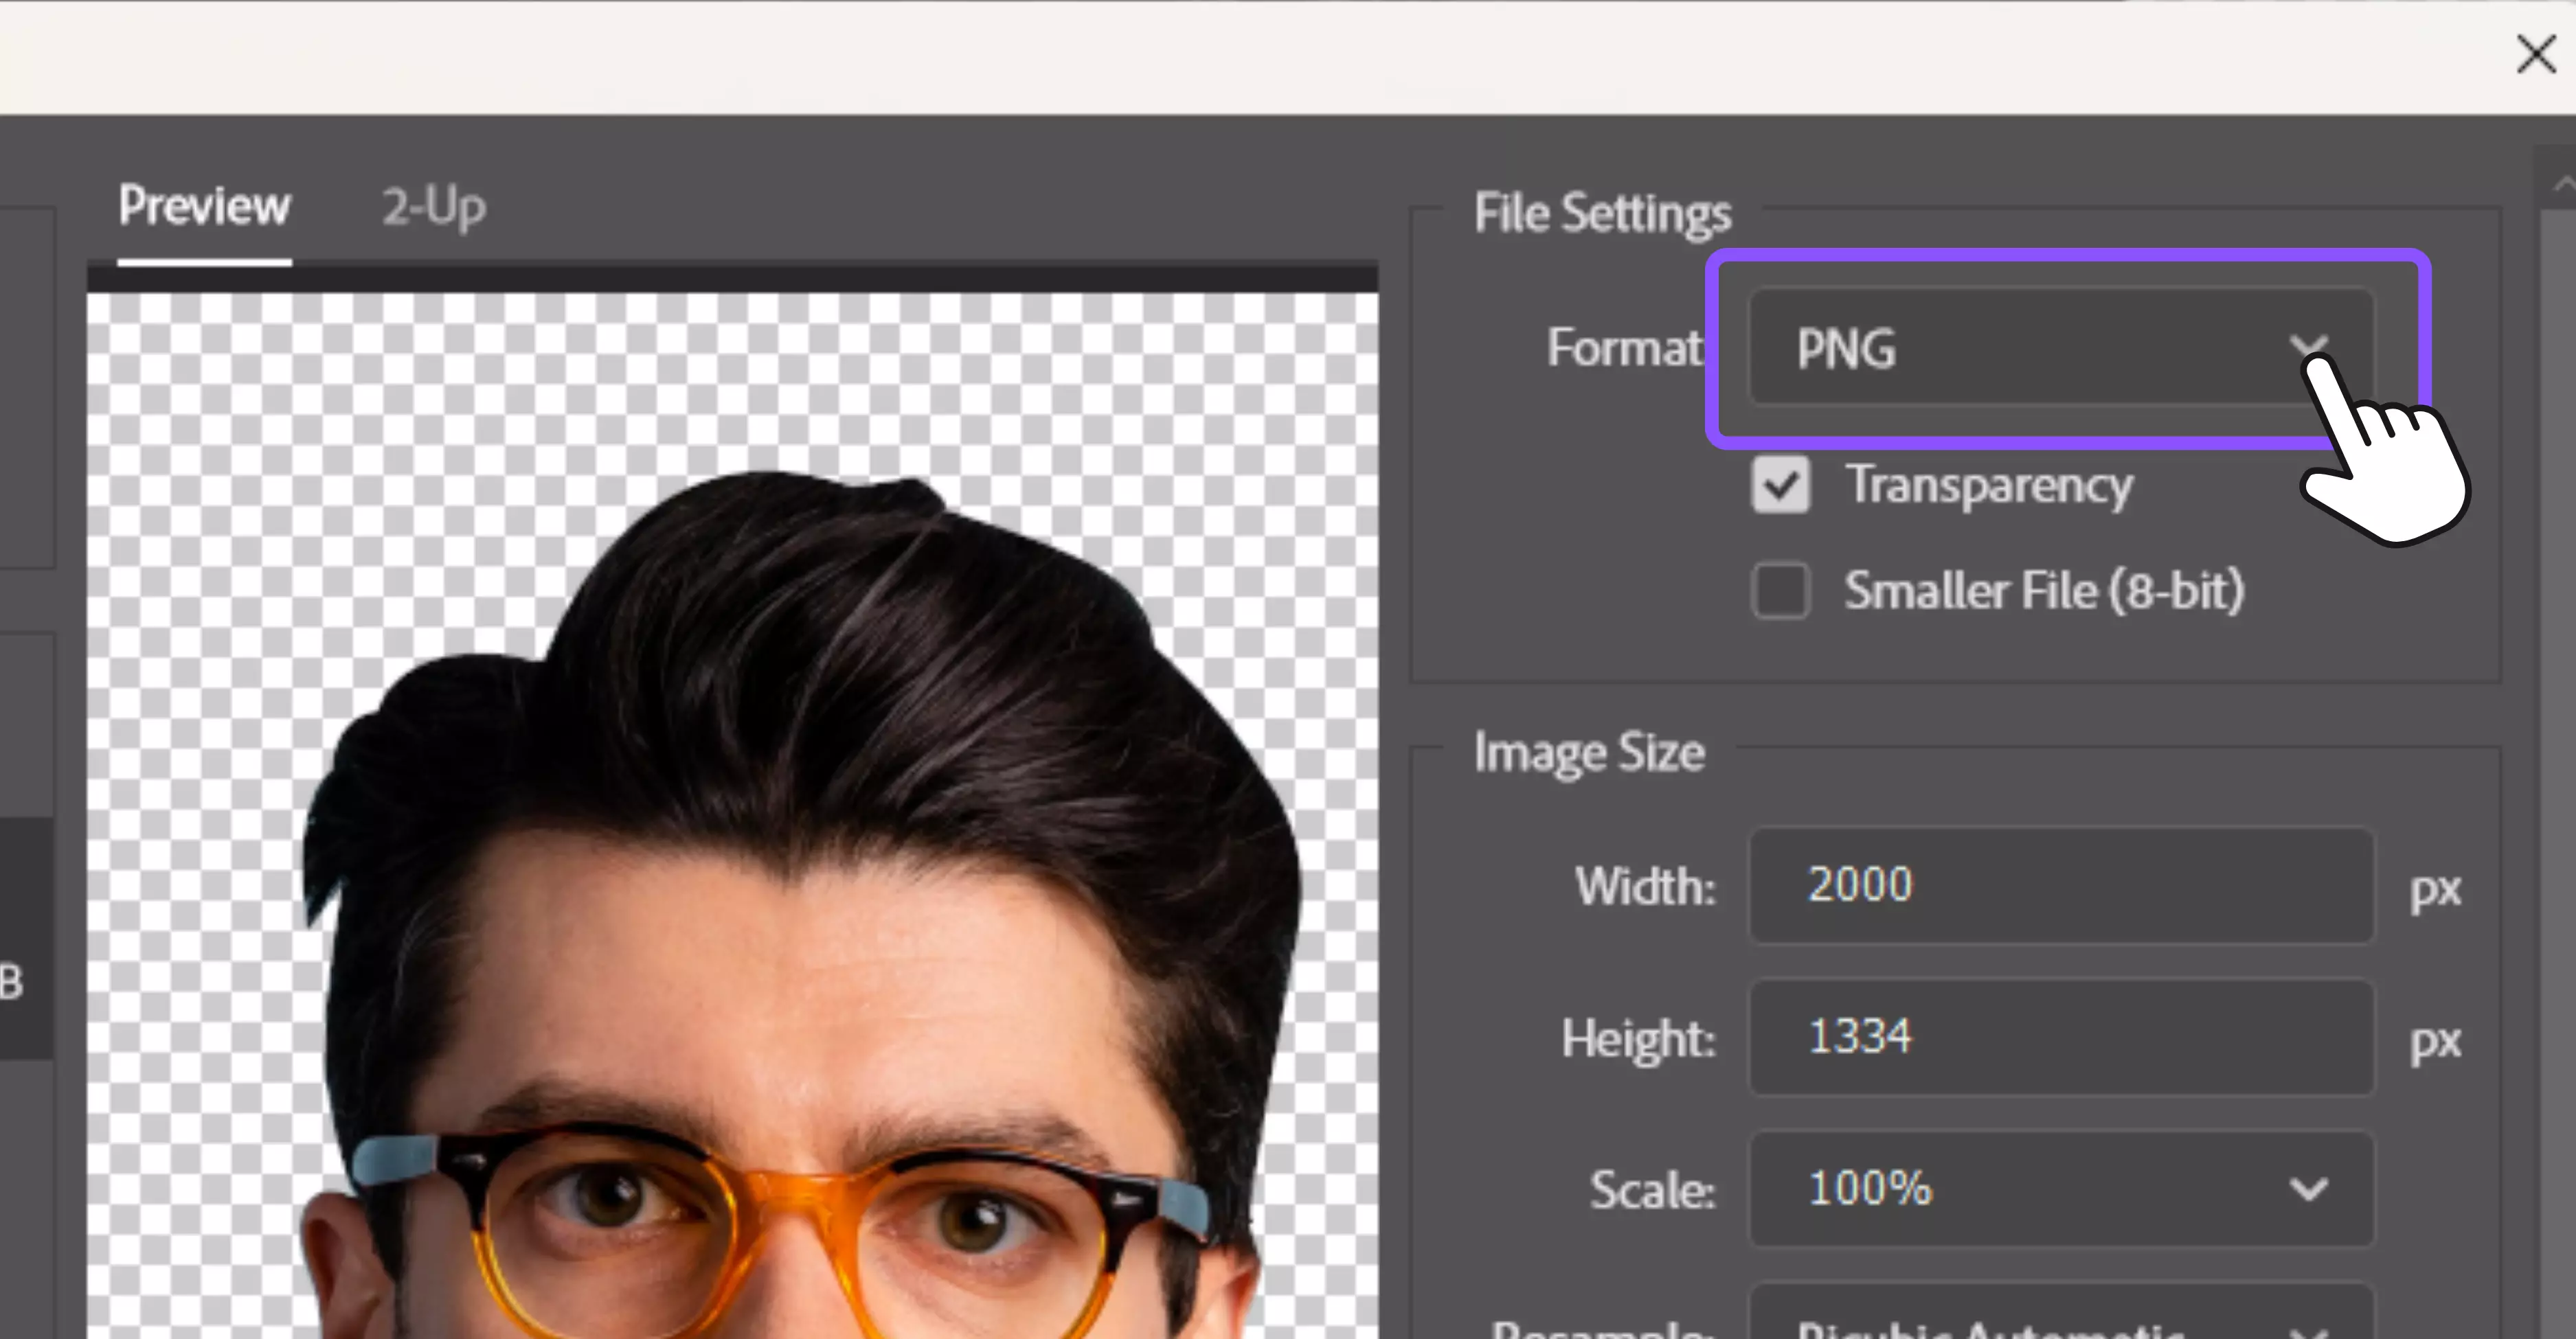Click the portrait preview image
2576x1339 pixels.
click(x=732, y=815)
